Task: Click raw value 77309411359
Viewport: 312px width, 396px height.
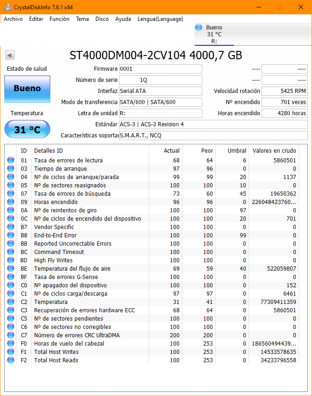Action: point(278,302)
